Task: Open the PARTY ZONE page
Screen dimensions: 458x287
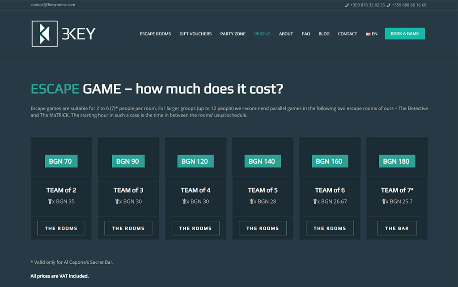Action: tap(233, 34)
